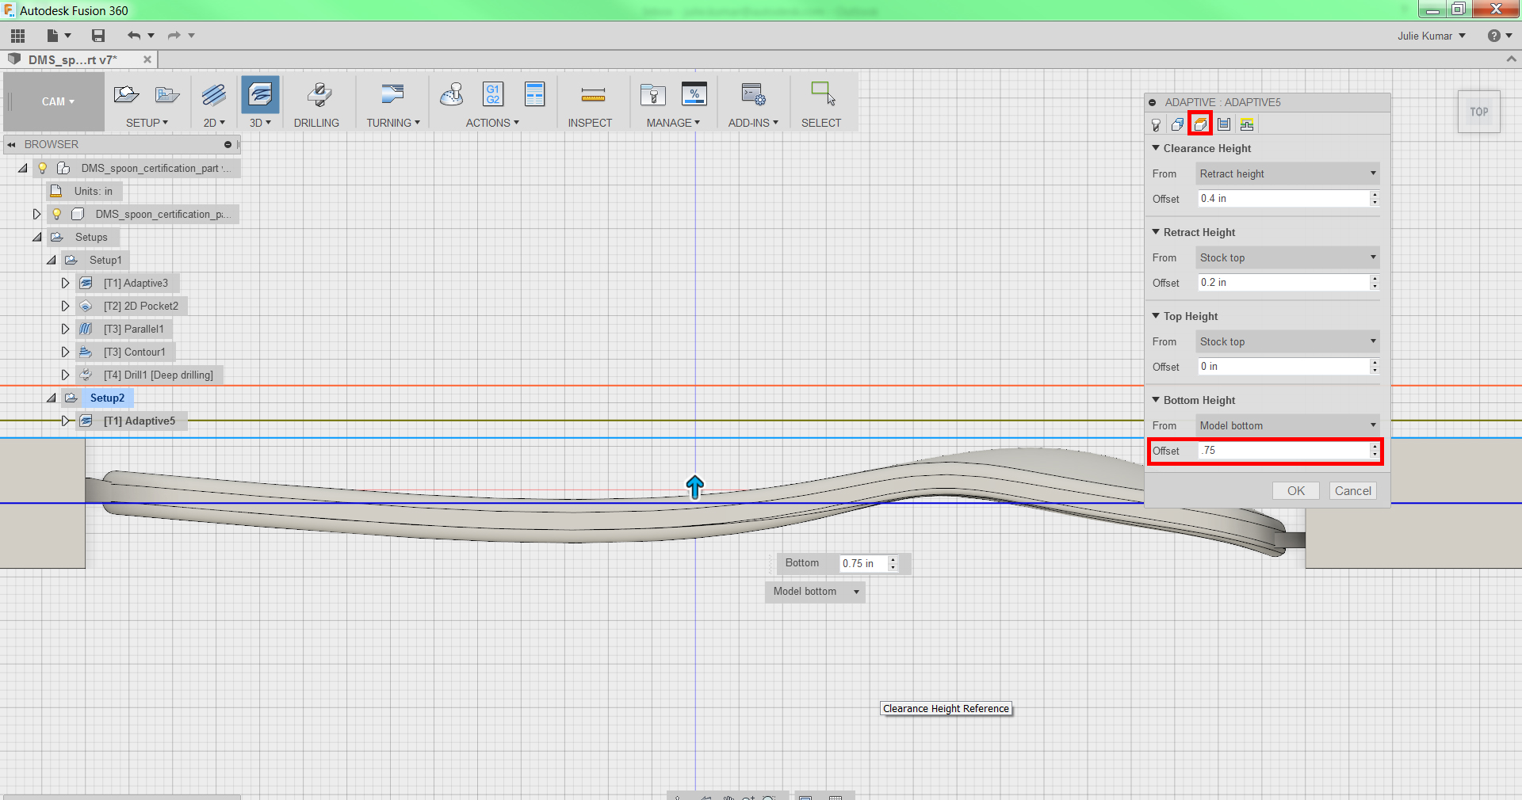1522x800 pixels.
Task: Open the Scripts and Add-Ins icon
Action: (753, 95)
